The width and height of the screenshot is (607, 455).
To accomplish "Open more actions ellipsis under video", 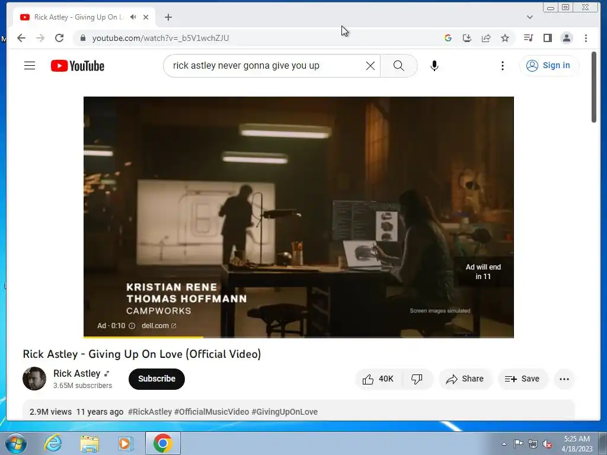I will point(564,379).
